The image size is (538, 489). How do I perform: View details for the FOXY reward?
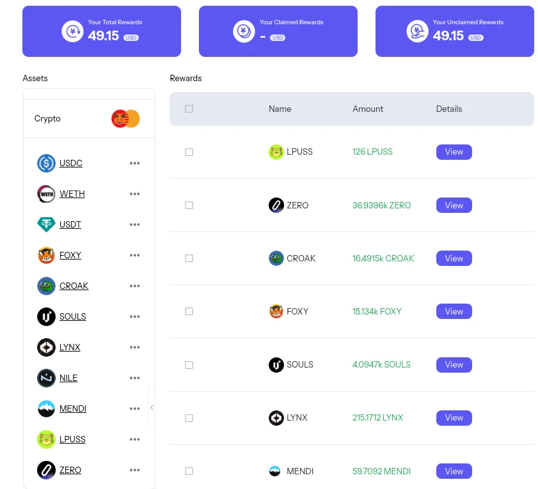pyautogui.click(x=454, y=311)
